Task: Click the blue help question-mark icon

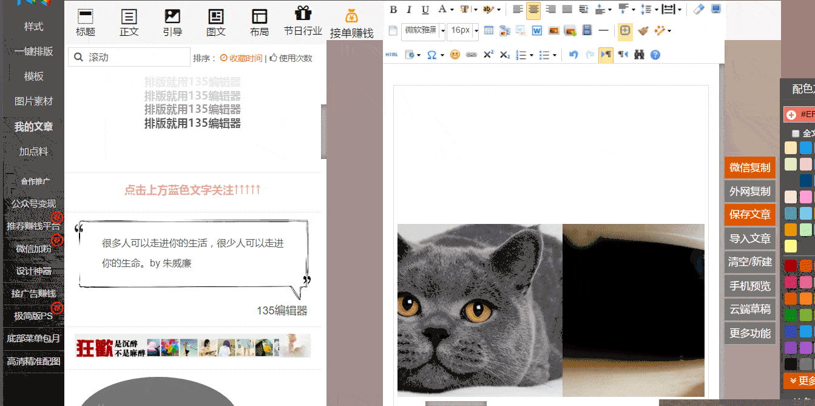Action: coord(655,55)
